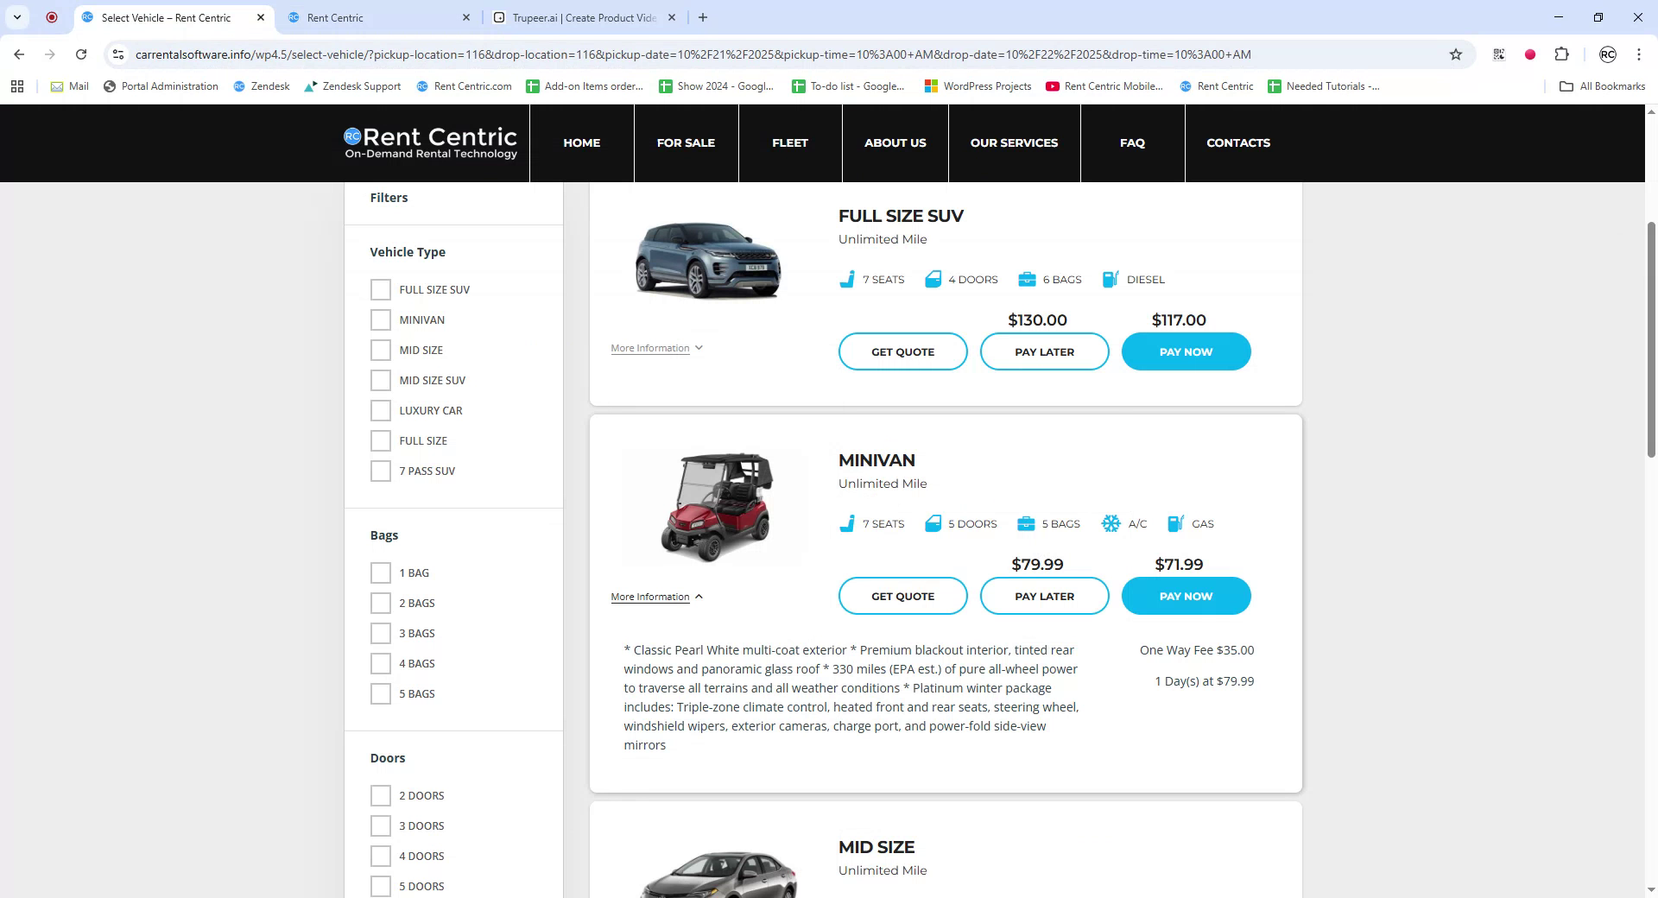This screenshot has width=1658, height=898.
Task: Open Chrome's three-dot menu
Action: coord(1638,54)
